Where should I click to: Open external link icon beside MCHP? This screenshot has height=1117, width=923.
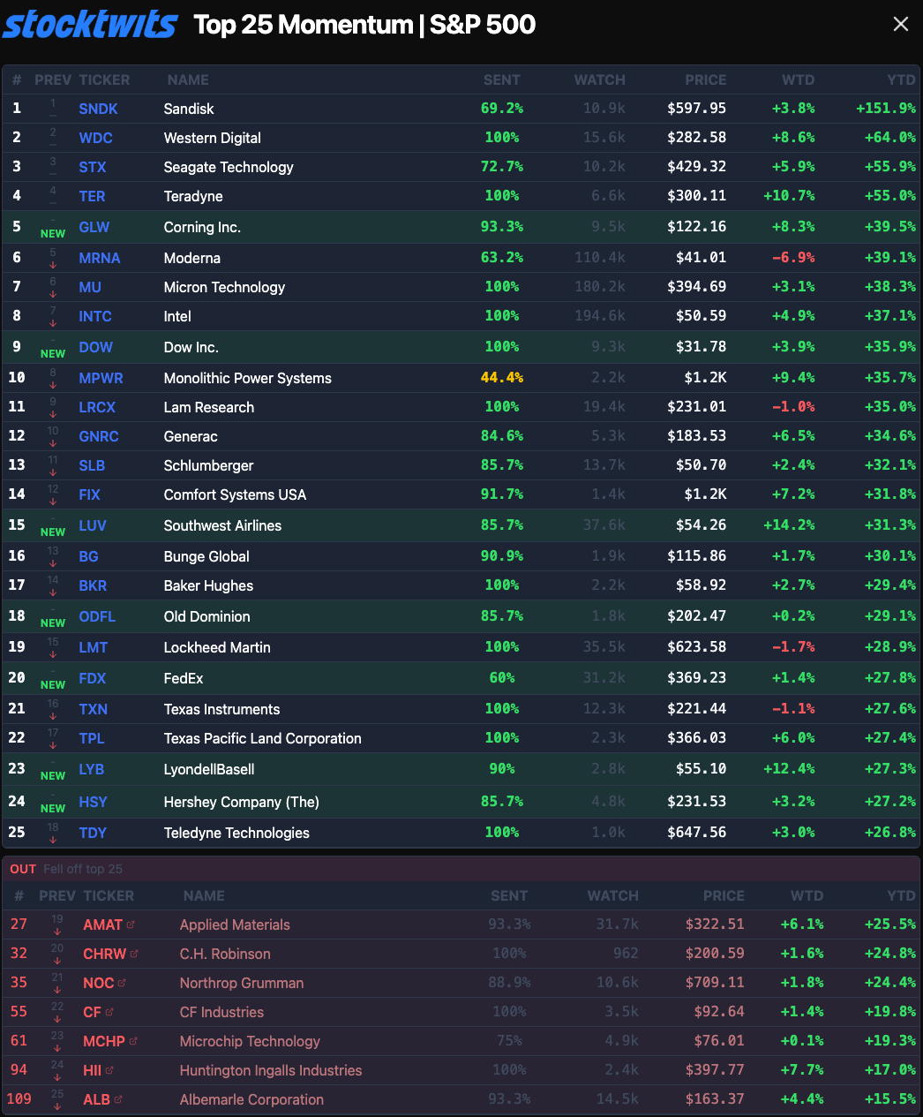point(134,1041)
